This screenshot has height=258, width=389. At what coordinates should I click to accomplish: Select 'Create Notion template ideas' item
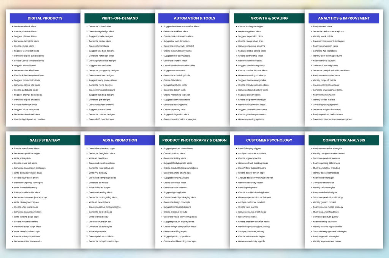pyautogui.click(x=29, y=75)
